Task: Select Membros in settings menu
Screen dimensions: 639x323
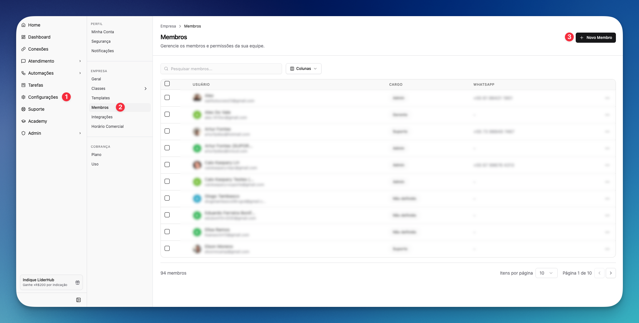Action: pyautogui.click(x=120, y=108)
